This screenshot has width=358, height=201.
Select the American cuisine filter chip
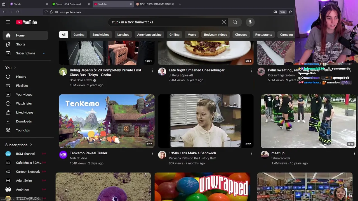(149, 35)
